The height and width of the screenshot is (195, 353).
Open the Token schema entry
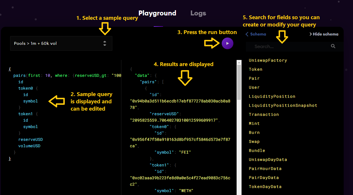click(256, 69)
